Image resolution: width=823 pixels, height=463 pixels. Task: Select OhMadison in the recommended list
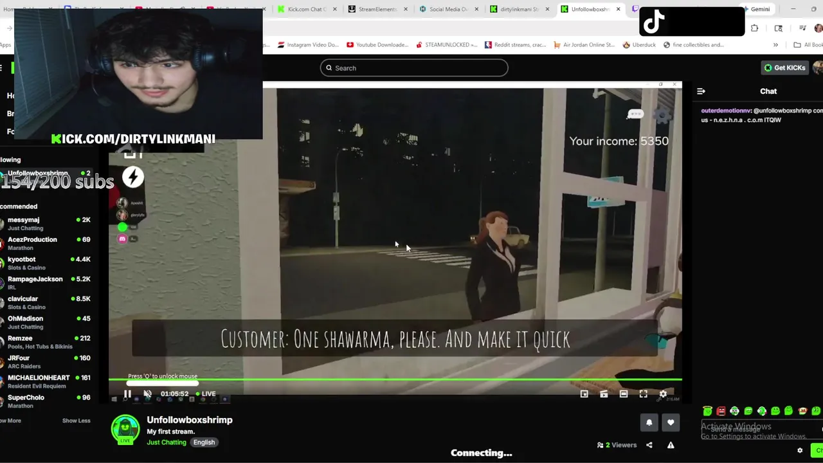coord(46,323)
